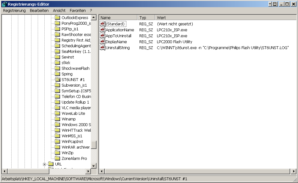The image size is (298, 183).
Task: Open the Registrierung menu
Action: pos(14,11)
